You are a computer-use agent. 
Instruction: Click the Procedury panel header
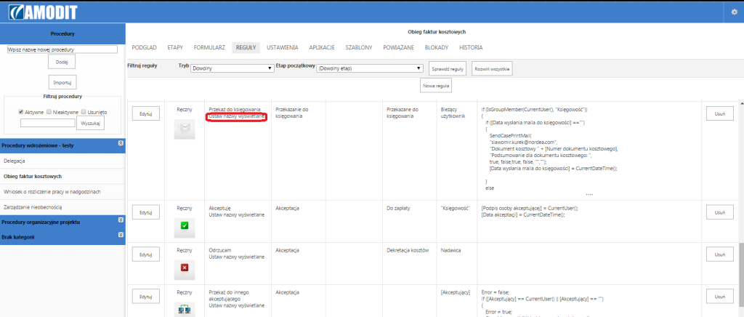pyautogui.click(x=62, y=33)
